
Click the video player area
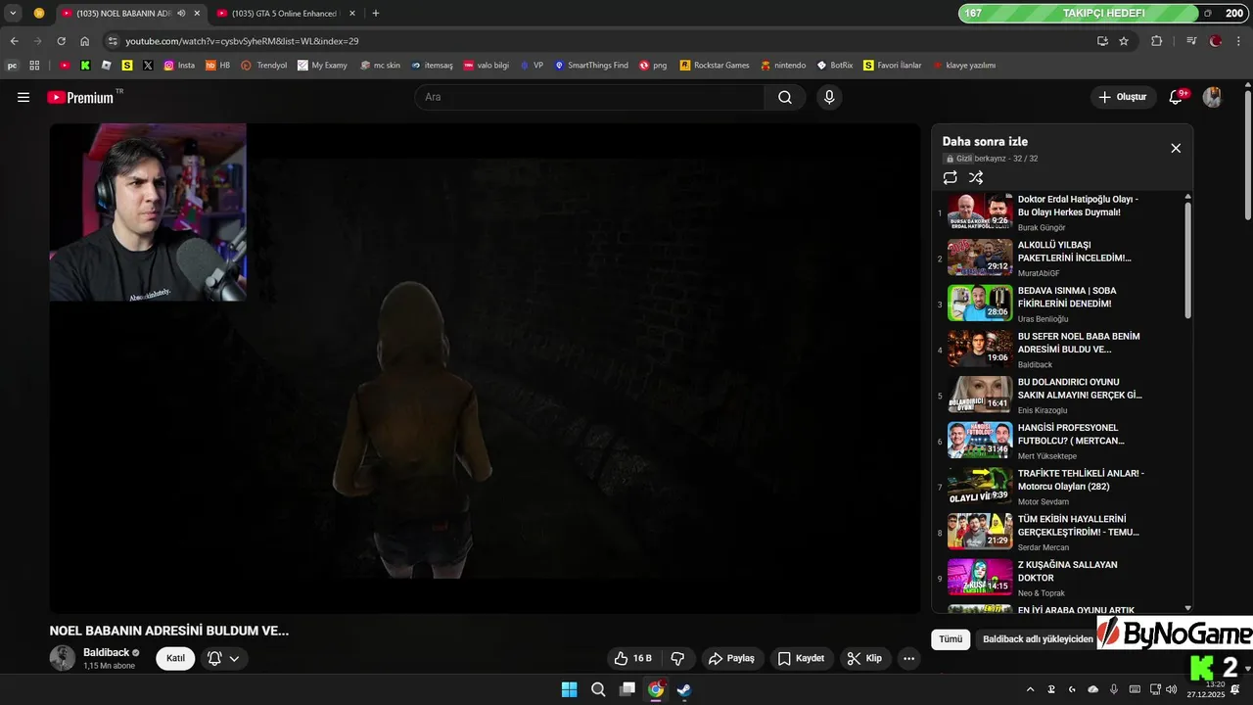tap(486, 368)
